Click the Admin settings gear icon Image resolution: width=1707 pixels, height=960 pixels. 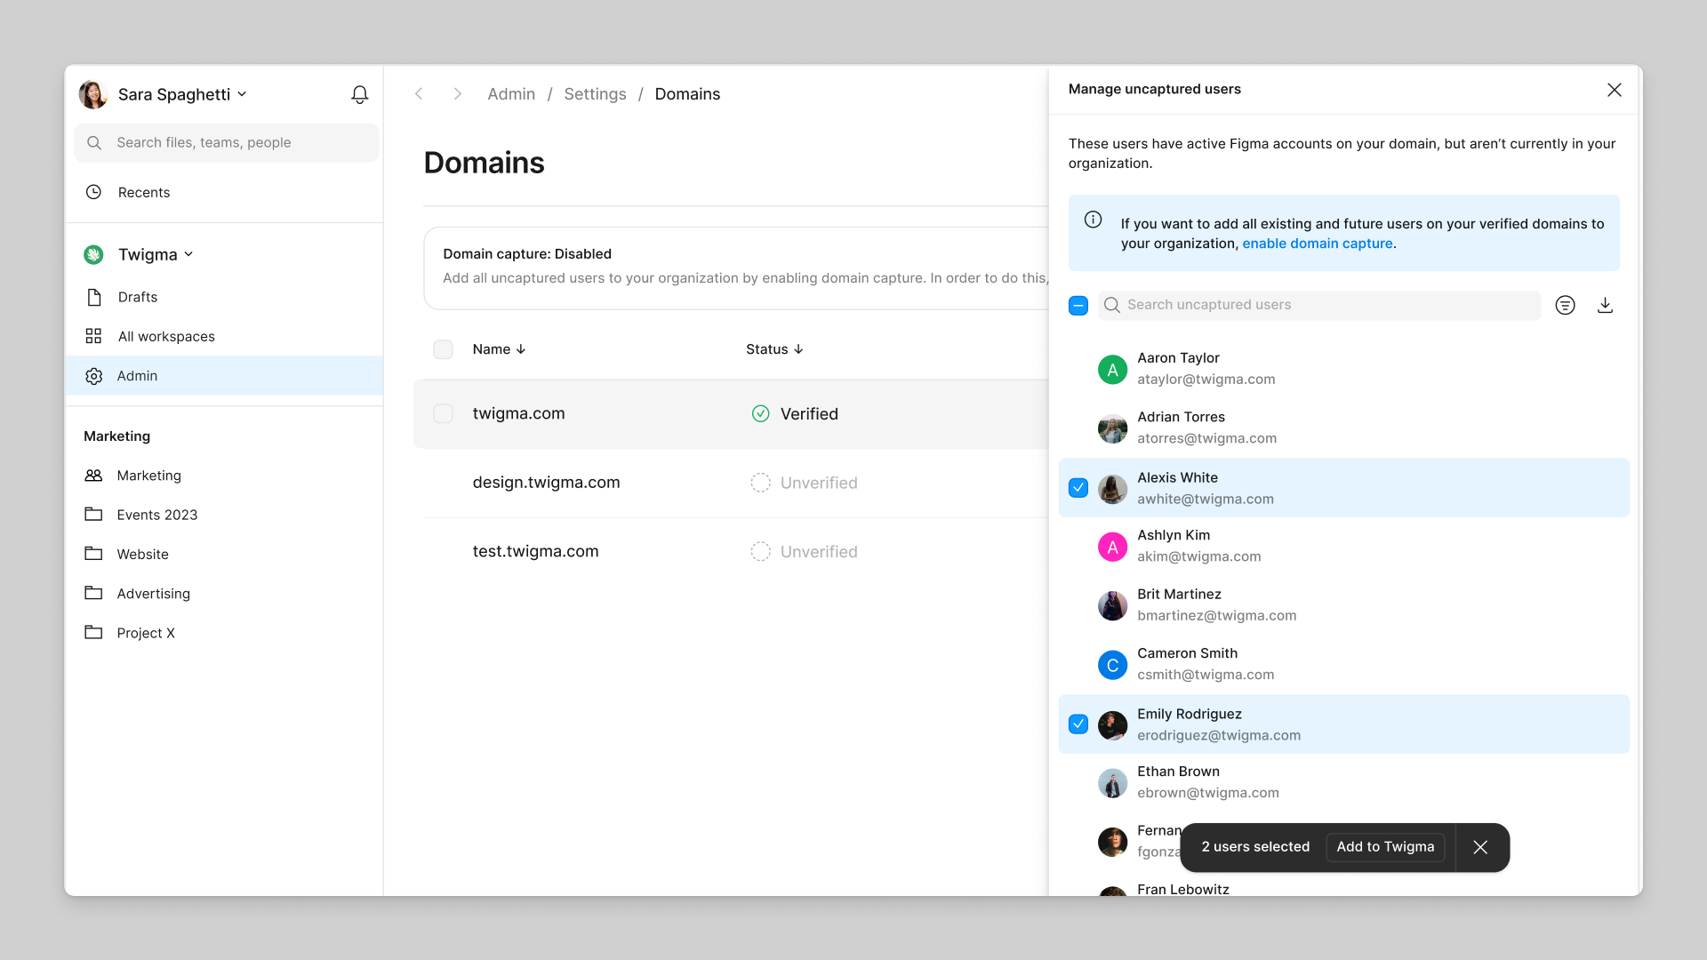[93, 375]
